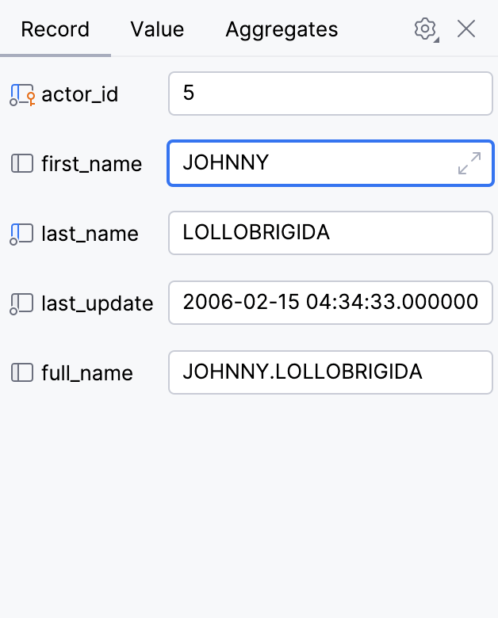Open the Aggregates tab
Viewport: 498px width, 618px height.
(282, 30)
